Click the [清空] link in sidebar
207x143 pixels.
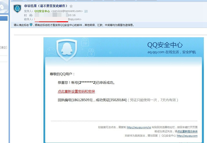(x=4, y=48)
